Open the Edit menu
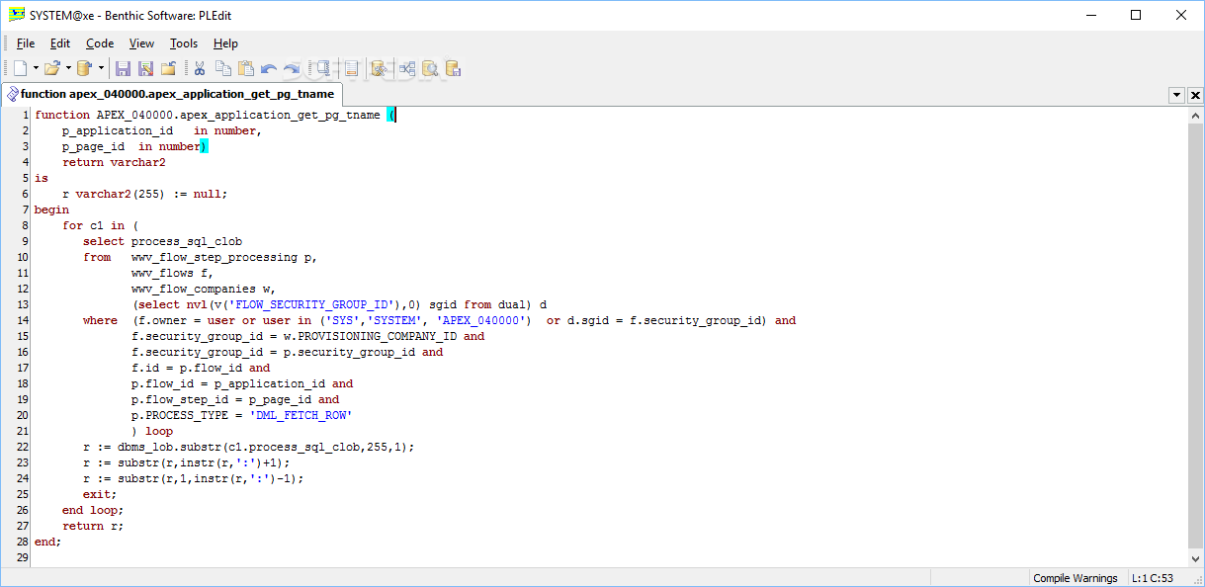 60,43
